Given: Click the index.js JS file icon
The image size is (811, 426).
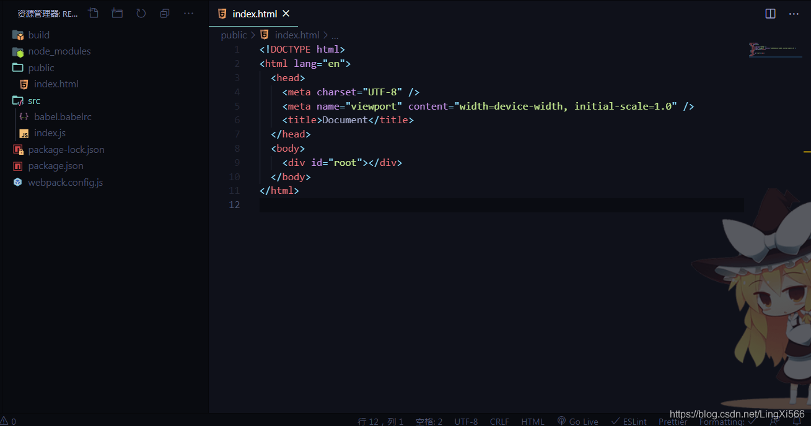Looking at the screenshot, I should 24,133.
